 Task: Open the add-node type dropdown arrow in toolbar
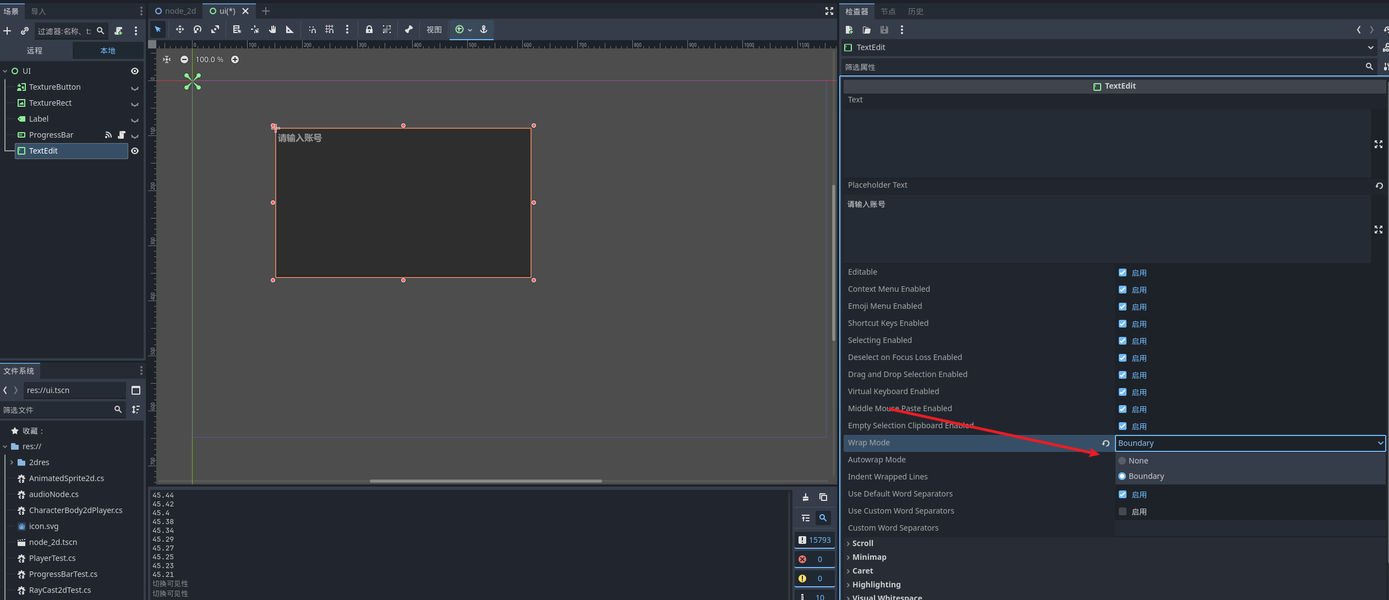(x=470, y=30)
